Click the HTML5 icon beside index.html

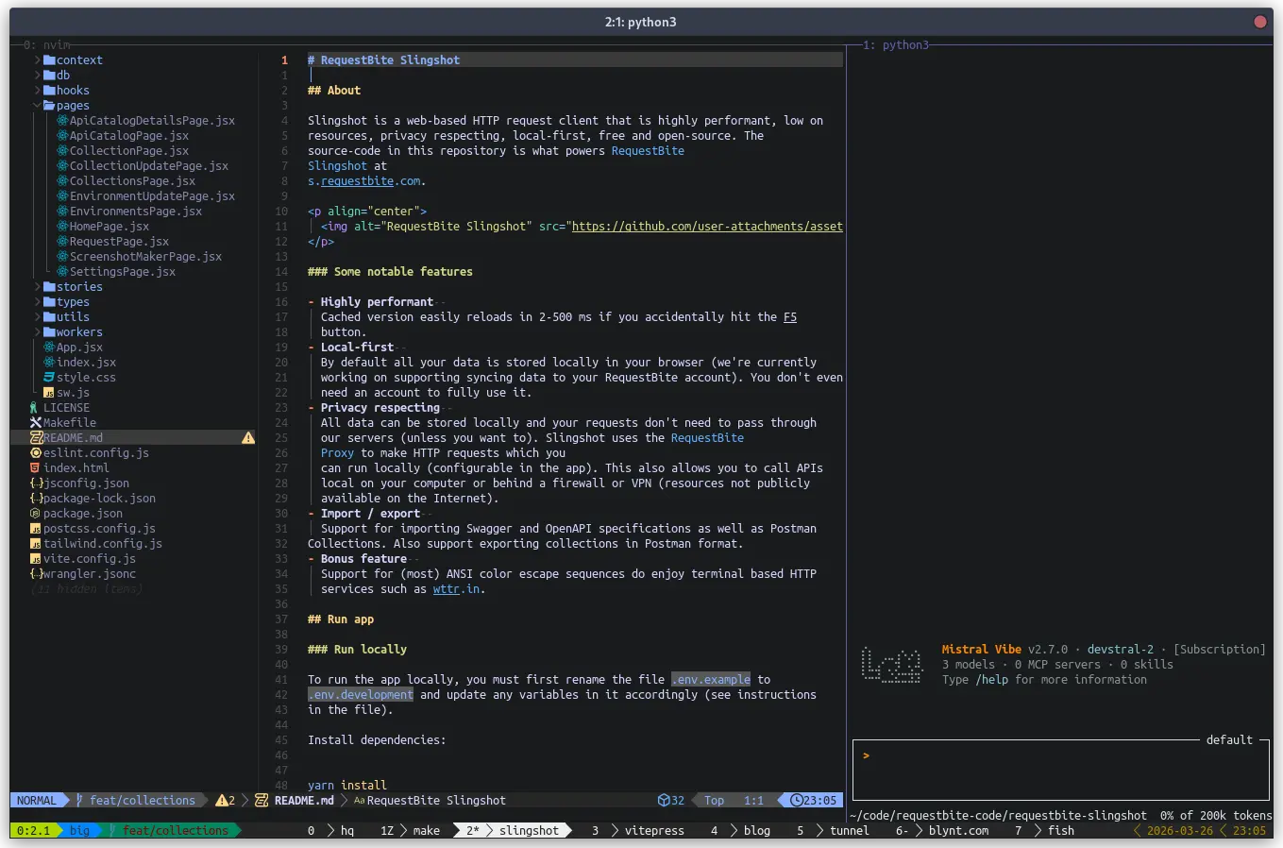(x=34, y=467)
